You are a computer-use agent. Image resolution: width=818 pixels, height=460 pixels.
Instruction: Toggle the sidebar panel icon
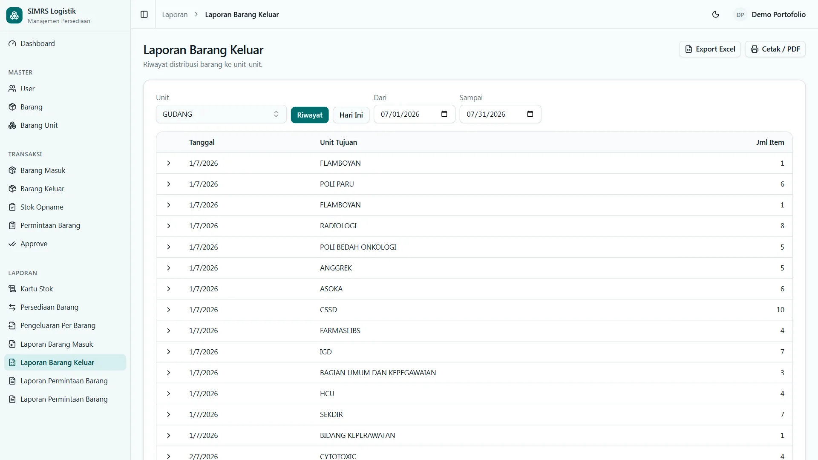click(144, 14)
